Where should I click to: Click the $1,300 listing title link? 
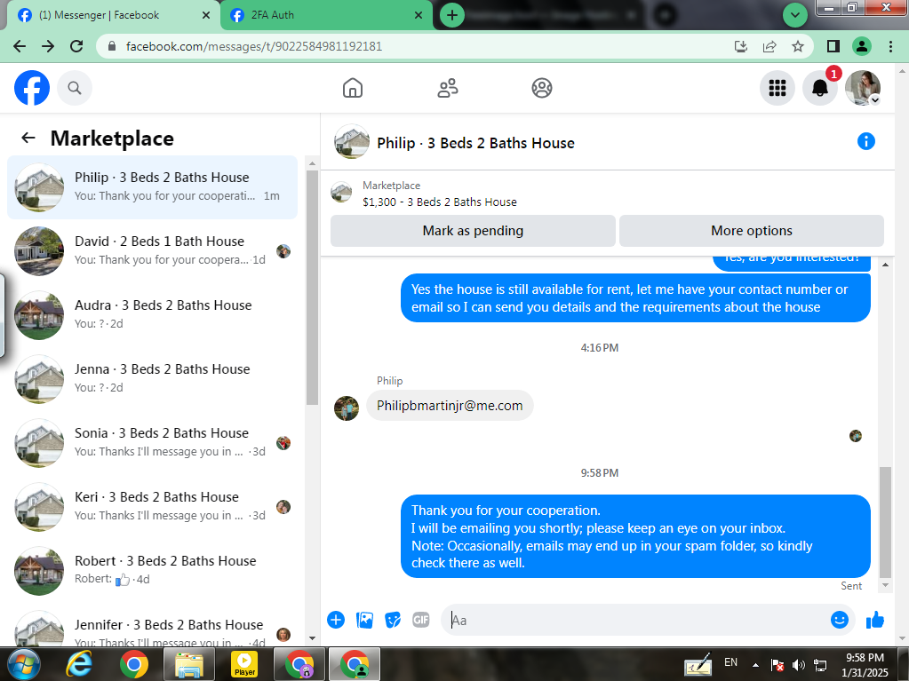click(440, 202)
